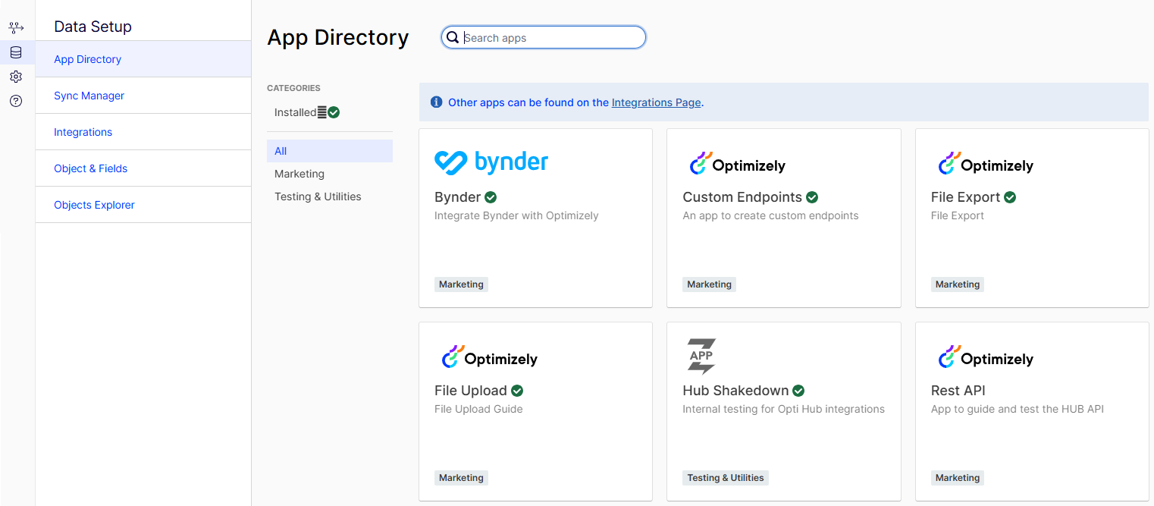The height and width of the screenshot is (506, 1154).
Task: Click 'File Upload Guide' description
Action: 478,409
